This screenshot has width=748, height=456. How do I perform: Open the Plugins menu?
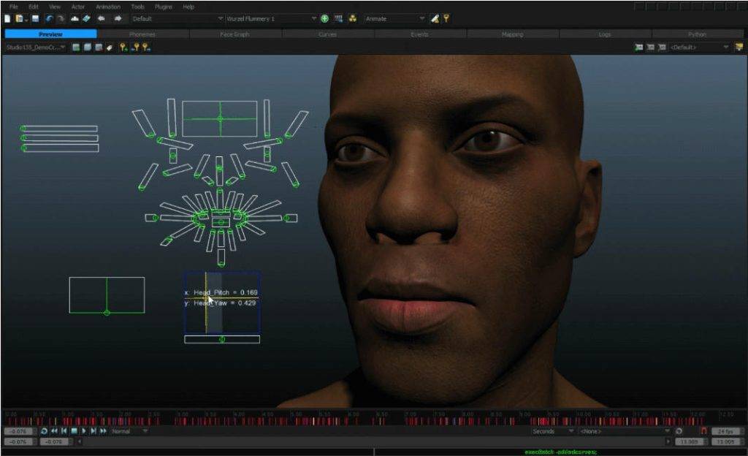164,7
